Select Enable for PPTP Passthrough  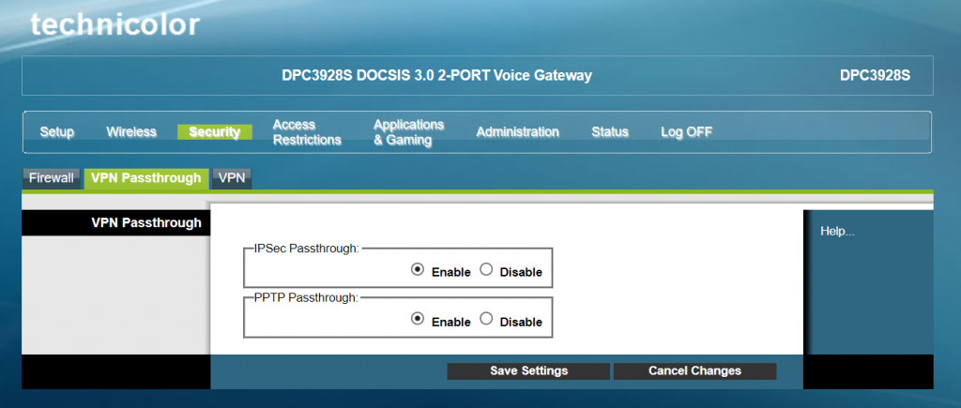pyautogui.click(x=418, y=319)
